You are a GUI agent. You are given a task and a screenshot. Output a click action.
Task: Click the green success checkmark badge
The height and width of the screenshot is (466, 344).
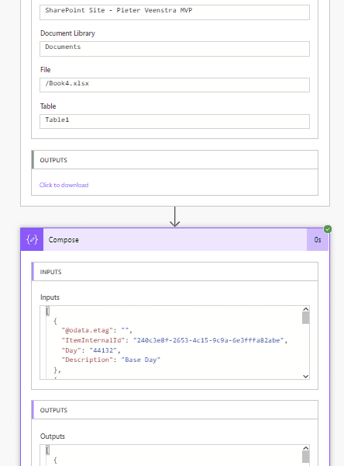[328, 229]
